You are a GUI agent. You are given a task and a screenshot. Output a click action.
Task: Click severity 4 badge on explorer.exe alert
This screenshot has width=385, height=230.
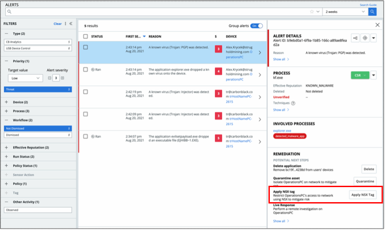(218, 71)
